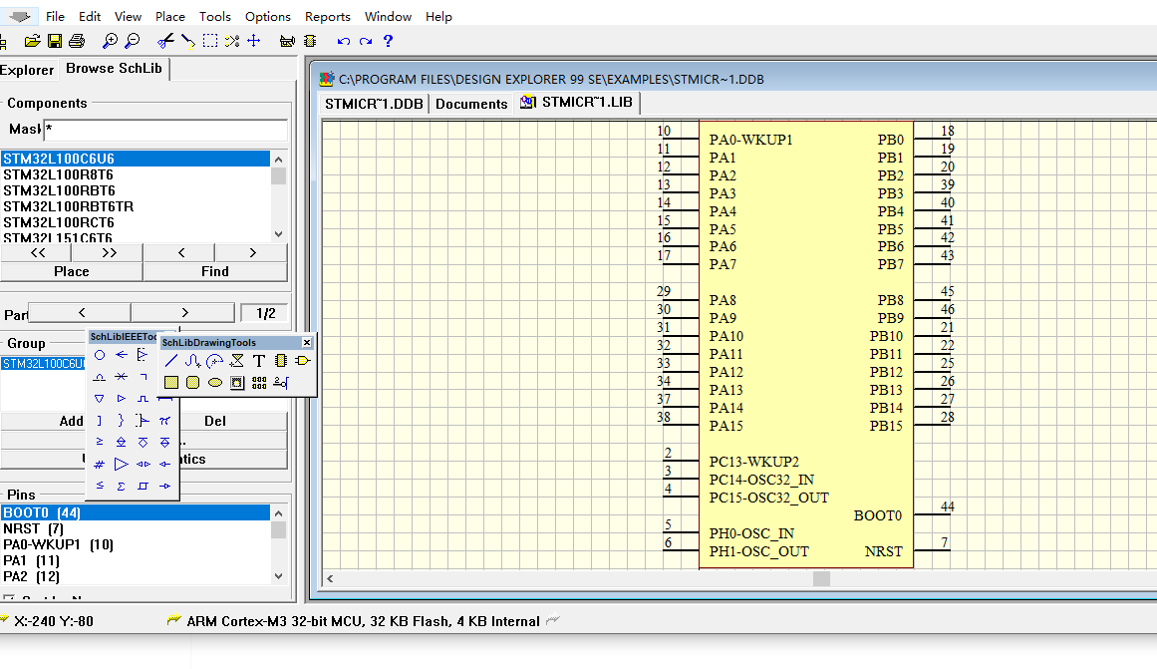The image size is (1157, 669).
Task: Open the Tools menu
Action: pyautogui.click(x=214, y=16)
